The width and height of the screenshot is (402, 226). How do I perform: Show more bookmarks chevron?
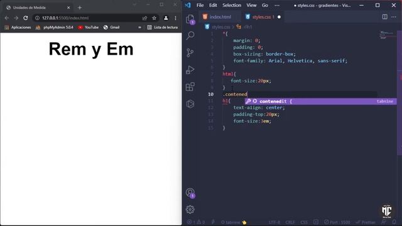tap(139, 28)
